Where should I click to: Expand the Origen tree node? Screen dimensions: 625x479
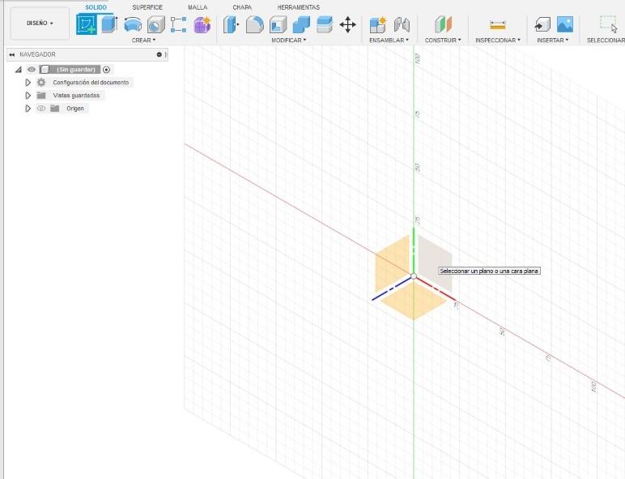(x=28, y=108)
